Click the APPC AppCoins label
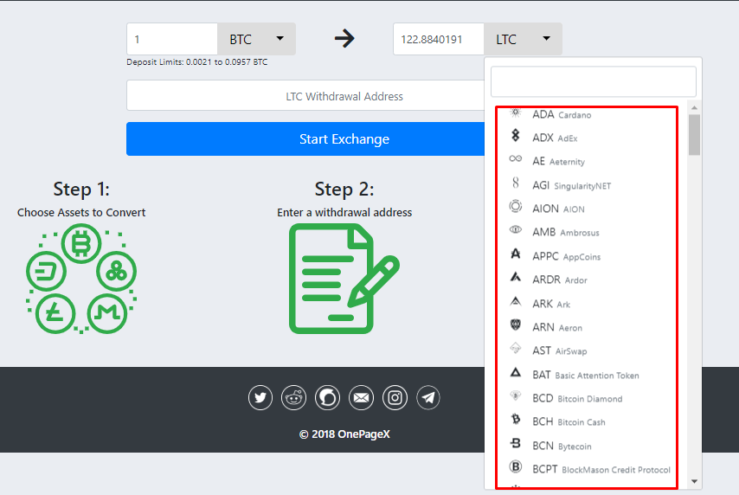The width and height of the screenshot is (739, 495). (567, 256)
